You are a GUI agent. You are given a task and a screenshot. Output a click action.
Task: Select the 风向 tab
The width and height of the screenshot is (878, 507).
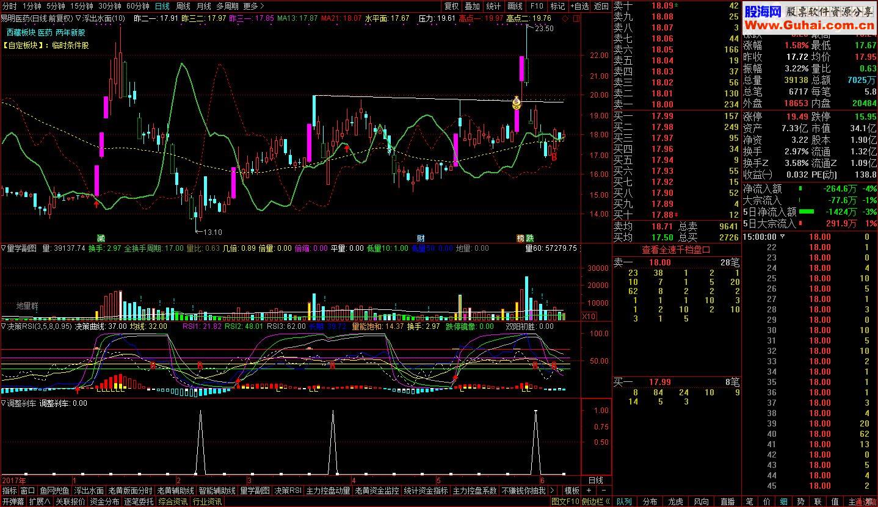point(702,502)
